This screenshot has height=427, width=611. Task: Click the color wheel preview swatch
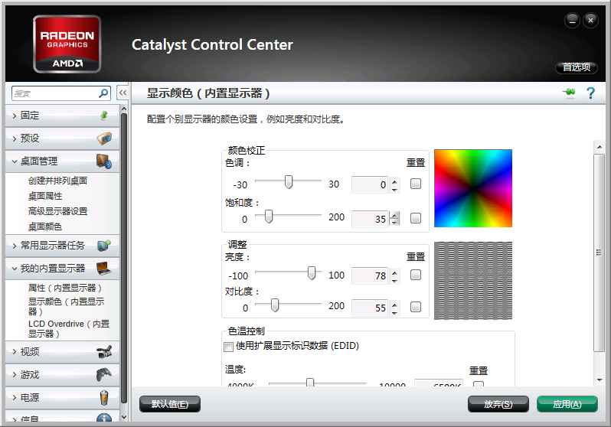[473, 188]
